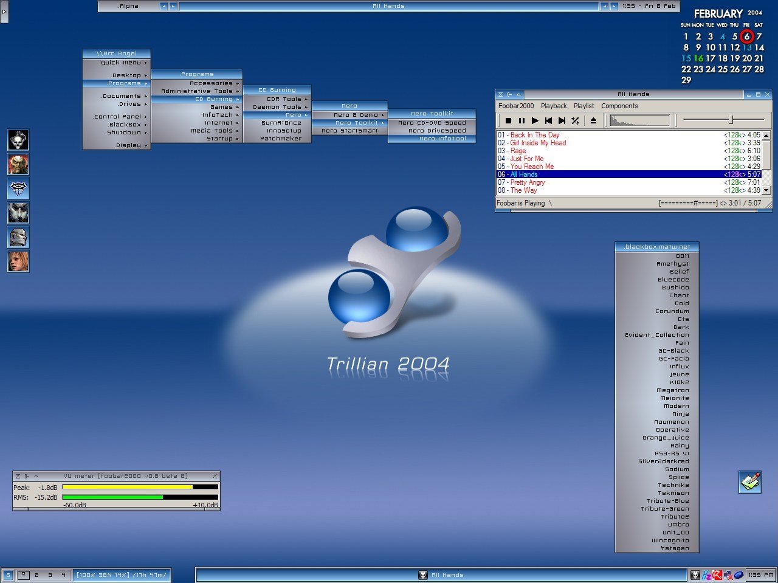Skip to the previous track in Foobar2000

548,120
